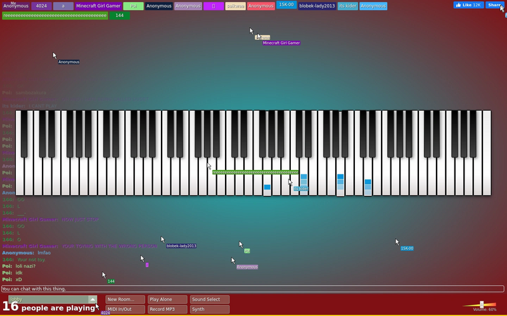The image size is (507, 316).
Task: Click chat message 'Poi: idk'
Action: [x=12, y=273]
